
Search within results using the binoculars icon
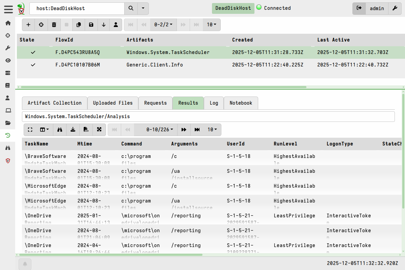pyautogui.click(x=60, y=130)
